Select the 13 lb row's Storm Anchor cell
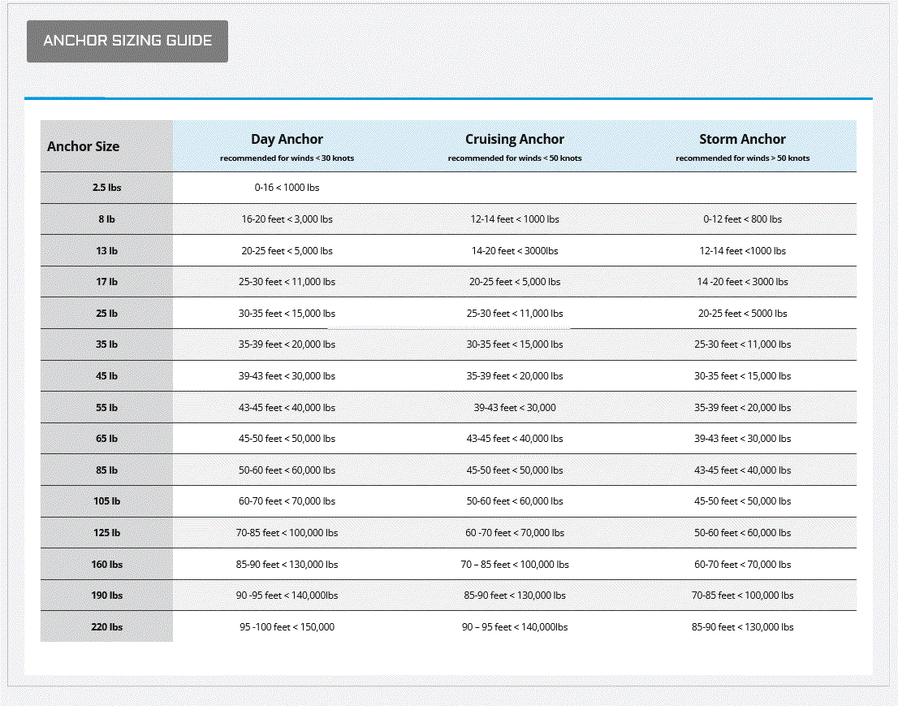898x706 pixels. tap(742, 251)
